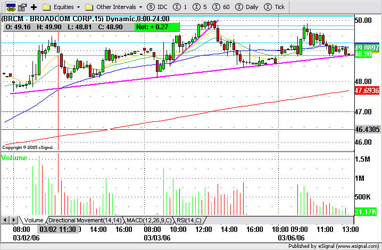Switch to the Daily interval
The height and width of the screenshot is (250, 382).
tap(246, 7)
